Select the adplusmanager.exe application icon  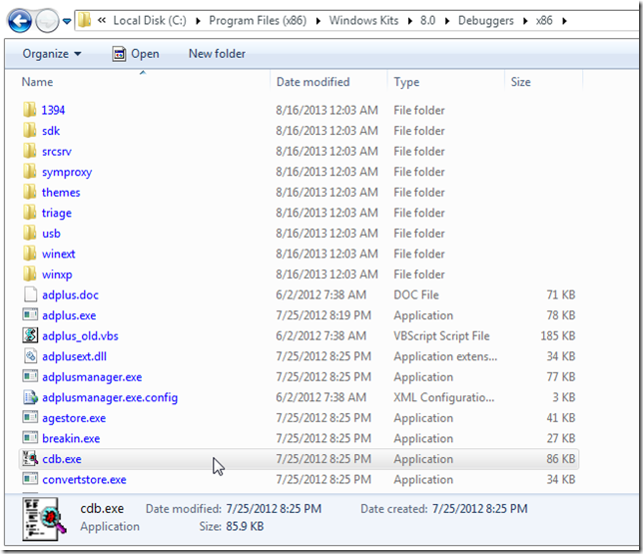(30, 376)
